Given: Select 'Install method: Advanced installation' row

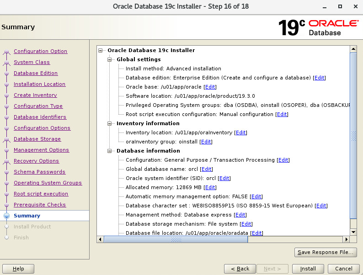Looking at the screenshot, I should (173, 69).
